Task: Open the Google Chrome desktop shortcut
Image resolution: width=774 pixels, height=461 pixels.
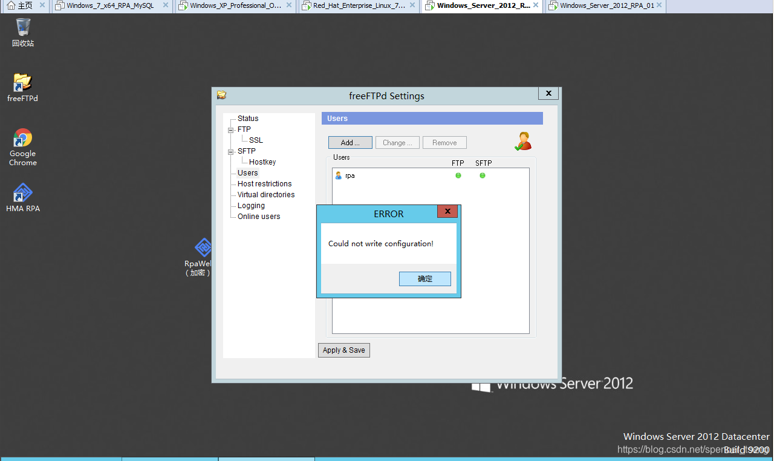Action: [23, 147]
